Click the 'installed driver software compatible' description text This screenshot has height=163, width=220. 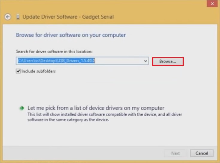(105, 114)
